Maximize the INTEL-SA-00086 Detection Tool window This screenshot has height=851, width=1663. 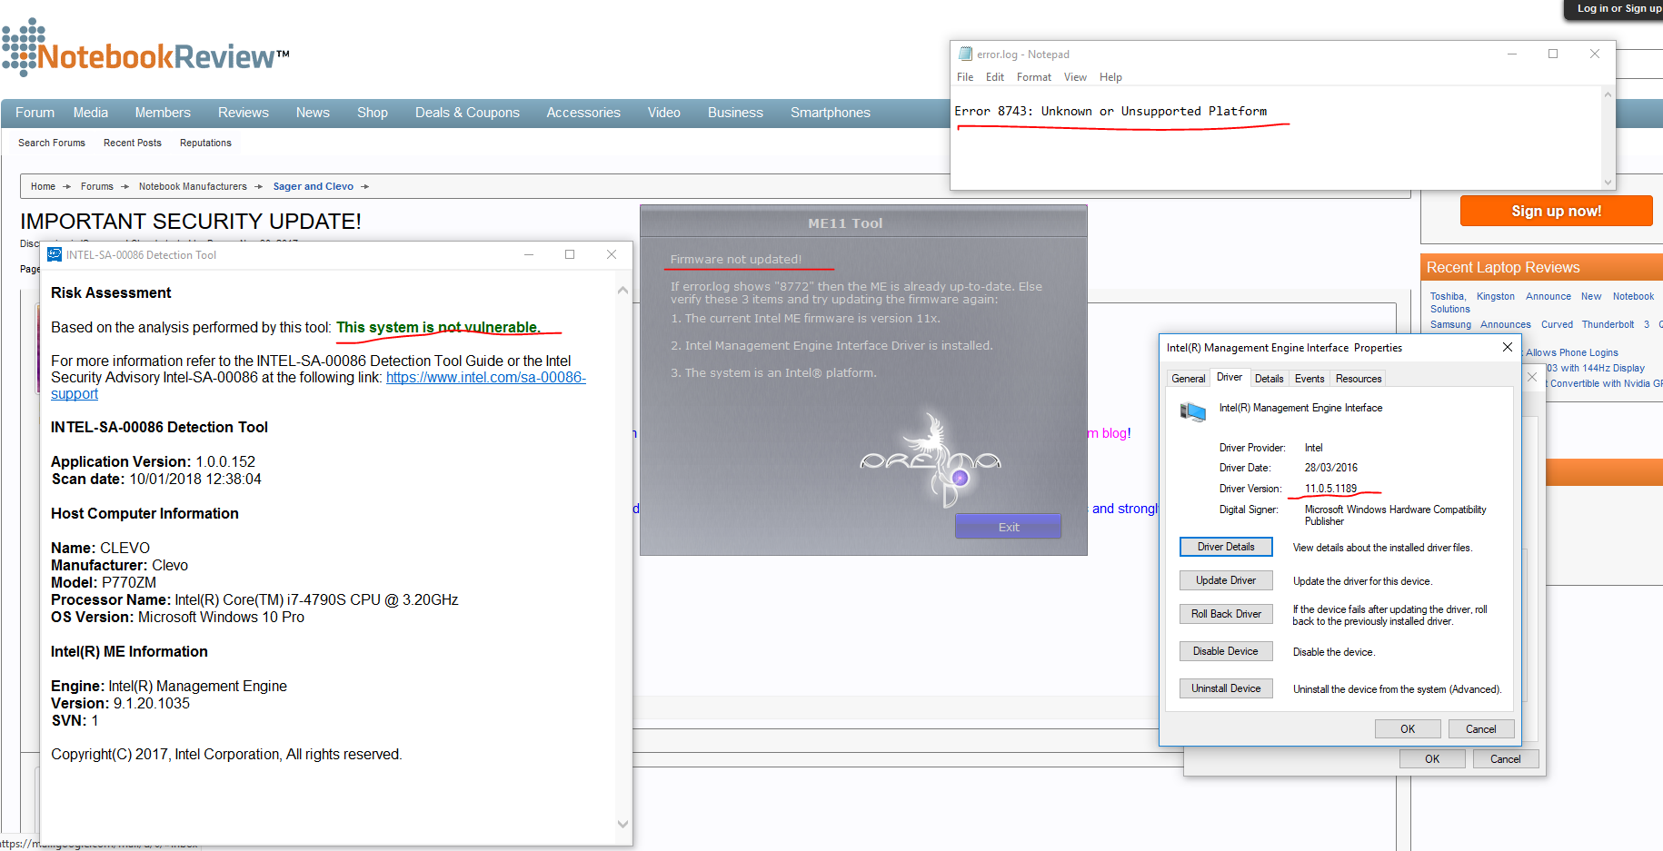[x=570, y=254]
